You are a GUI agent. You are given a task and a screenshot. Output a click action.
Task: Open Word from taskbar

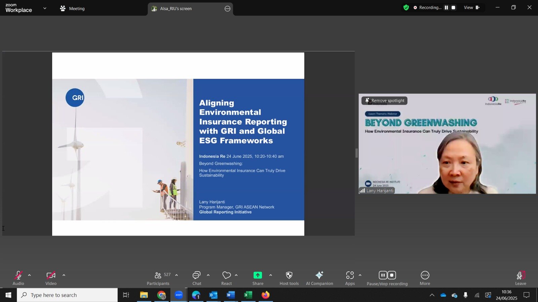(231, 295)
